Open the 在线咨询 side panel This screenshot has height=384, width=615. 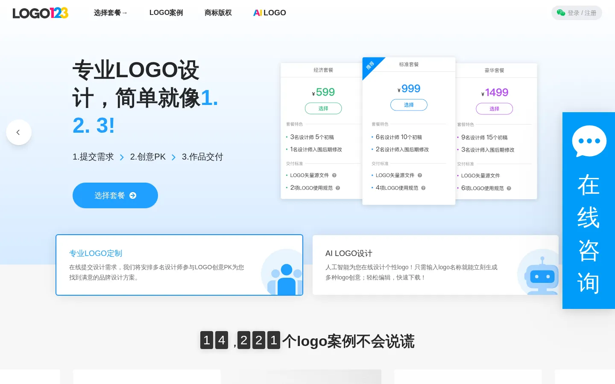(x=589, y=210)
